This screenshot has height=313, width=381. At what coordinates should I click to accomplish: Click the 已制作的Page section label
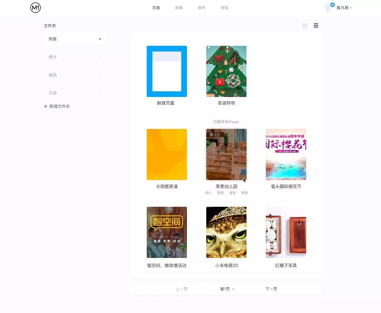[x=226, y=122]
